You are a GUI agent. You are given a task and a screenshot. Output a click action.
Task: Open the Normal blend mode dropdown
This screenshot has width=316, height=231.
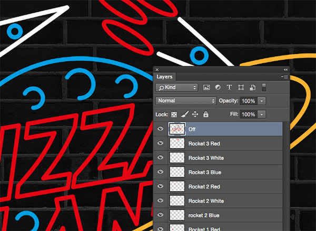tap(186, 101)
